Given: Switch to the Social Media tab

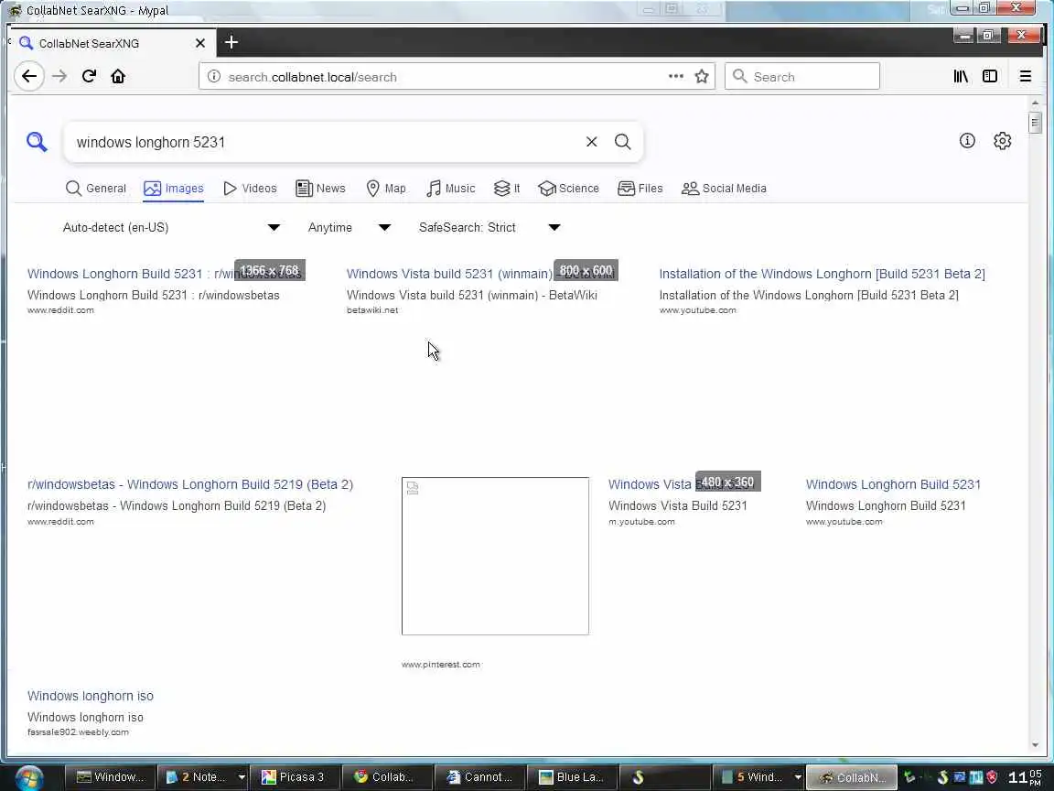Looking at the screenshot, I should coord(724,189).
